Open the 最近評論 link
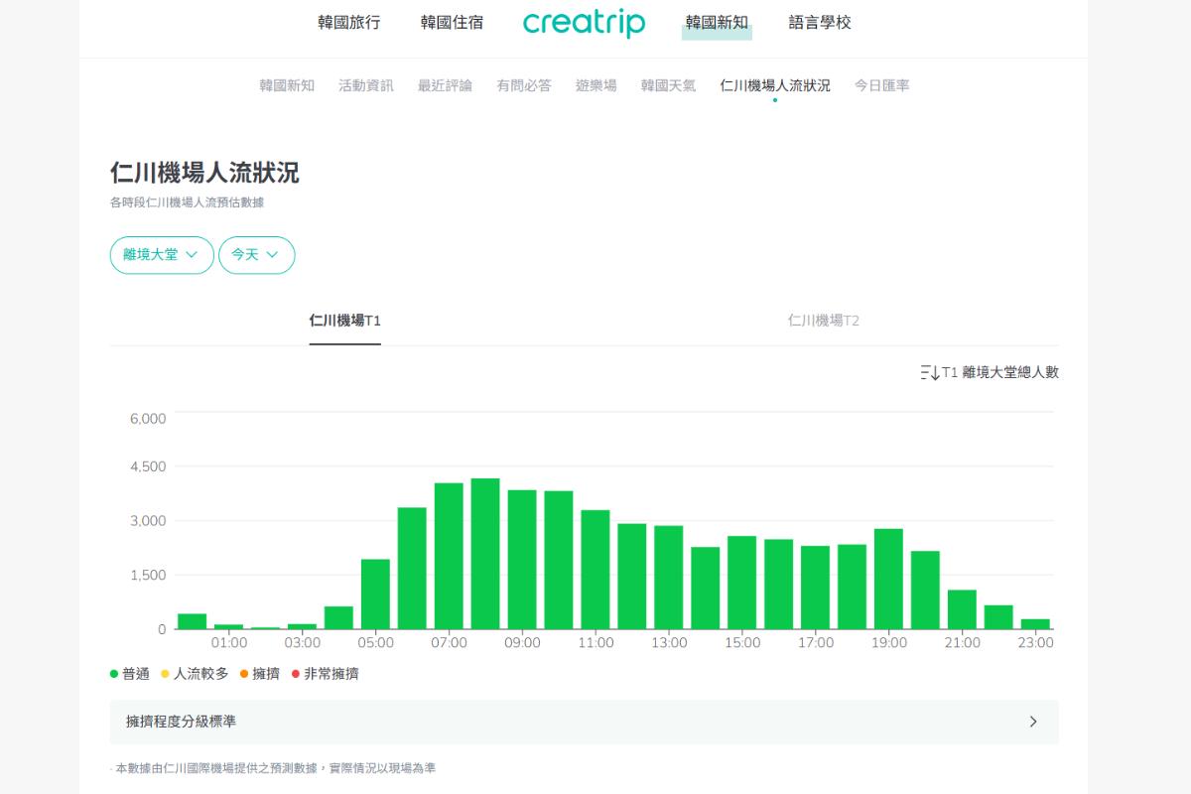Image resolution: width=1191 pixels, height=794 pixels. pos(445,85)
